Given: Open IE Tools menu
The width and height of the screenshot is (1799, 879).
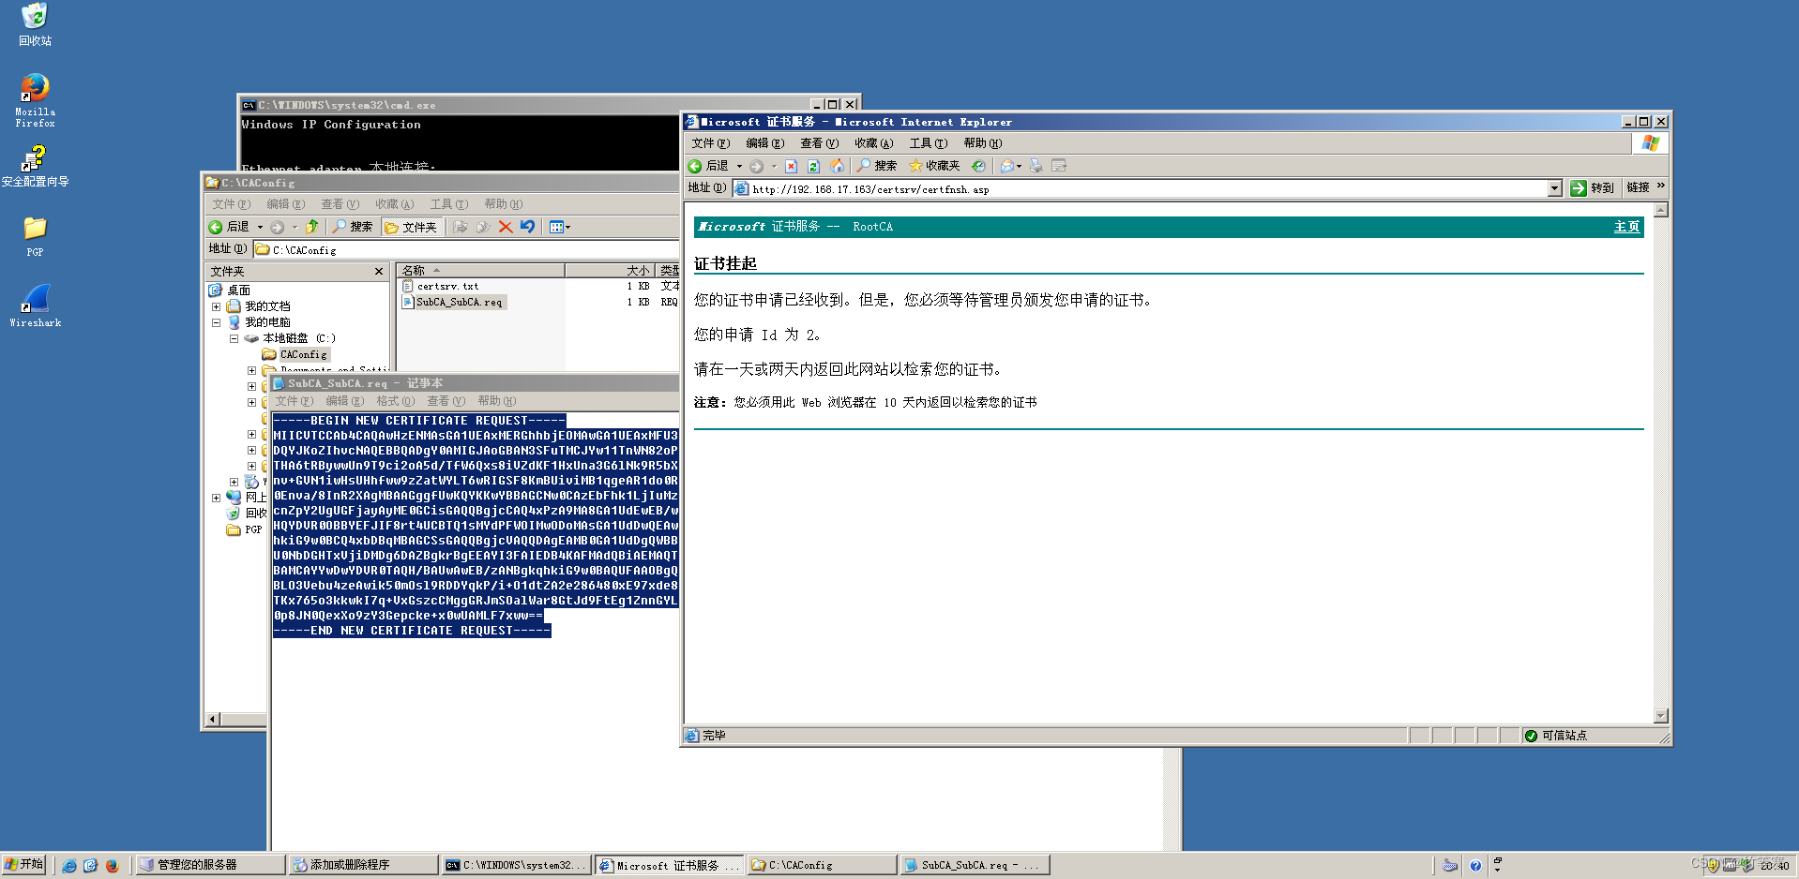Looking at the screenshot, I should (928, 143).
